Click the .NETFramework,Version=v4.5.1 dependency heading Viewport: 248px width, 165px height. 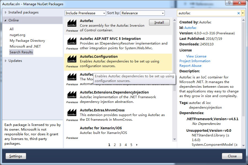coord(212,119)
